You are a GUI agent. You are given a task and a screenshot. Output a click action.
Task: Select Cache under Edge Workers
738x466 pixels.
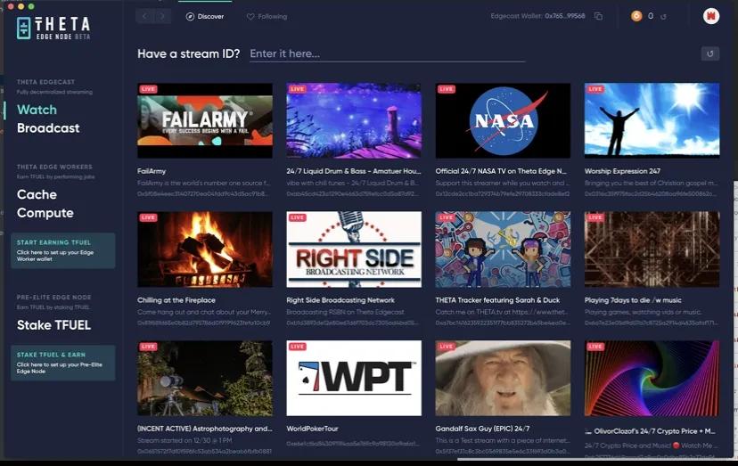click(x=37, y=194)
